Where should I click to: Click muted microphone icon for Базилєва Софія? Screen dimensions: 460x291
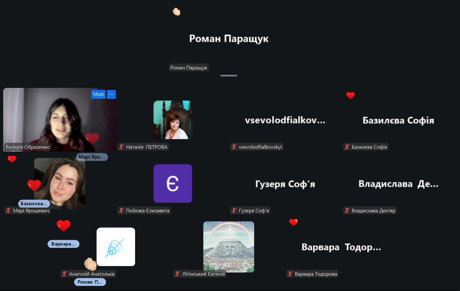[347, 147]
